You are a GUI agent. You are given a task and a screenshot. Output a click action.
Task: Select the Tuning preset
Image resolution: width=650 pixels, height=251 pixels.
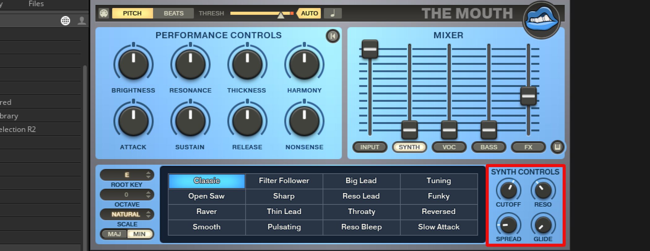(x=439, y=181)
